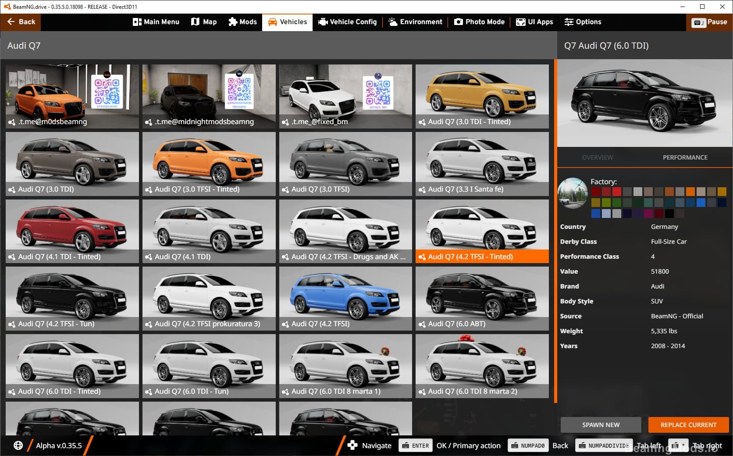Select the .t.me_@fixed_bm white Q7 thumbnail
This screenshot has height=456, width=733.
click(x=345, y=96)
